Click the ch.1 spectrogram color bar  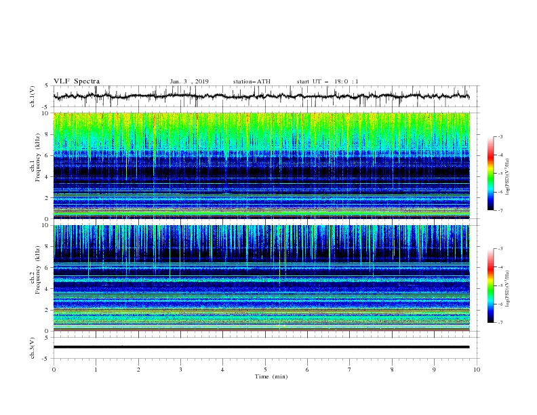pyautogui.click(x=490, y=174)
